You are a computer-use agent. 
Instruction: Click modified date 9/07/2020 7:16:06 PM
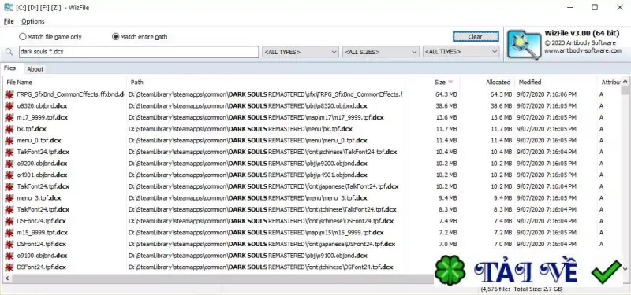pos(547,94)
